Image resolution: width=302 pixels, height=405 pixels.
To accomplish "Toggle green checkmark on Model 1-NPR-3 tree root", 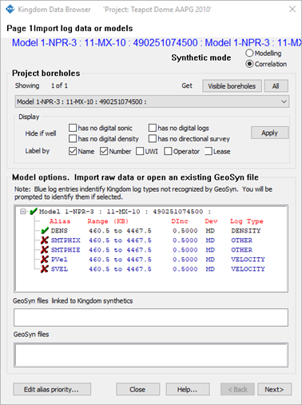I will point(34,212).
